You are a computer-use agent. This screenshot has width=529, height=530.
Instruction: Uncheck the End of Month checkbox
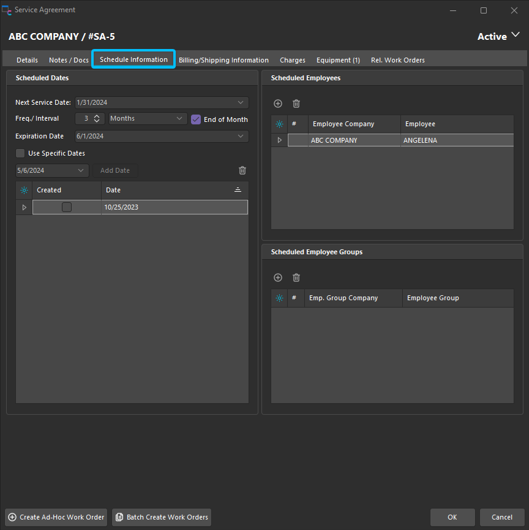[x=196, y=119]
